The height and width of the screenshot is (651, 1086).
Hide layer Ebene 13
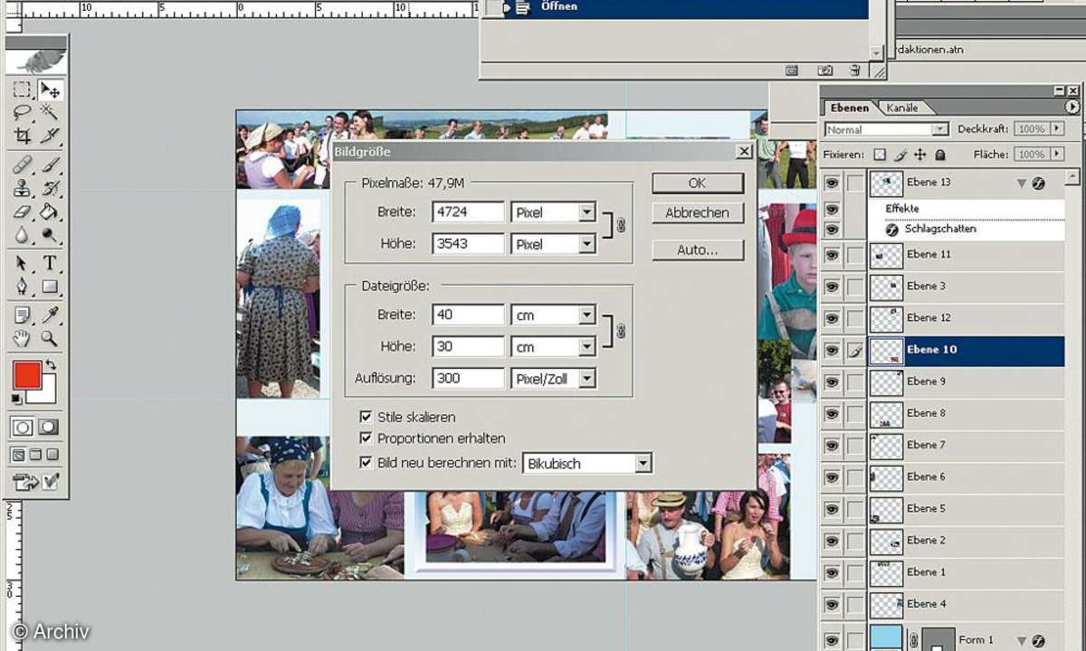click(x=832, y=183)
